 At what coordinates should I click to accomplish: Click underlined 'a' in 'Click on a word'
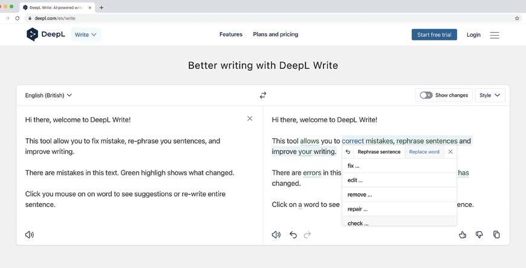tap(300, 205)
